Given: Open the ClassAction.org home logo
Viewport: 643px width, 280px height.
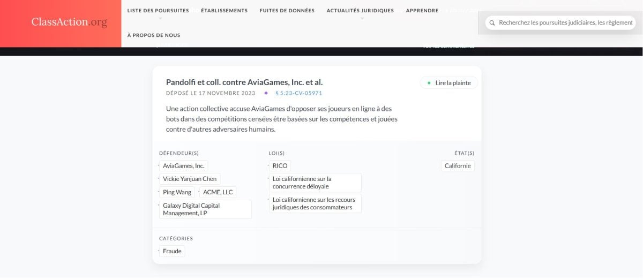Looking at the screenshot, I should coord(69,22).
